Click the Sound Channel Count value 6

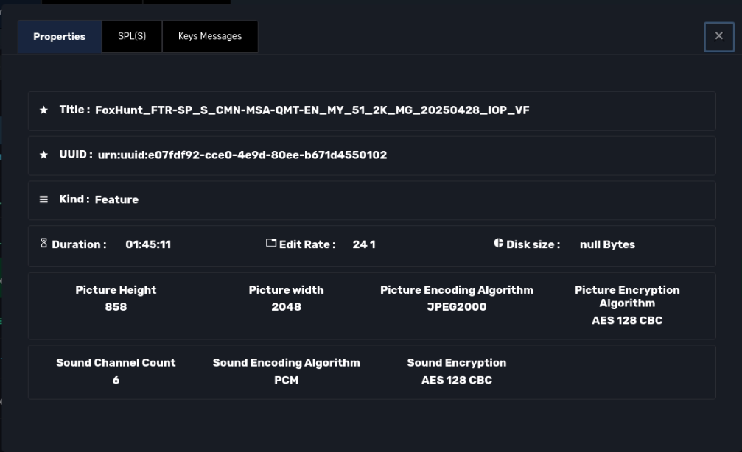click(116, 381)
